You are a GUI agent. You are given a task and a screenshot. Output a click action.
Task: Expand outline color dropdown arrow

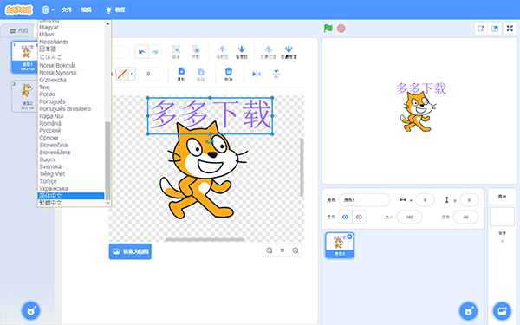[x=132, y=74]
